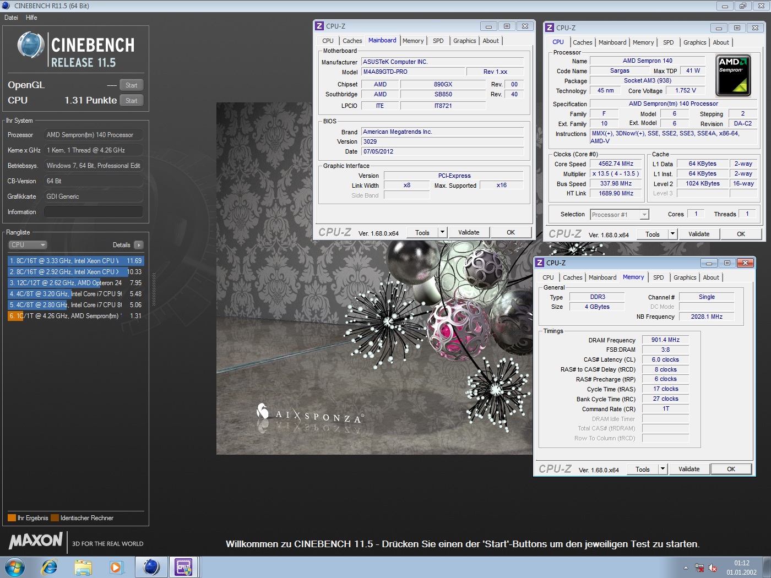Click Cinebench title bar icon
This screenshot has width=771, height=578.
tap(6, 6)
